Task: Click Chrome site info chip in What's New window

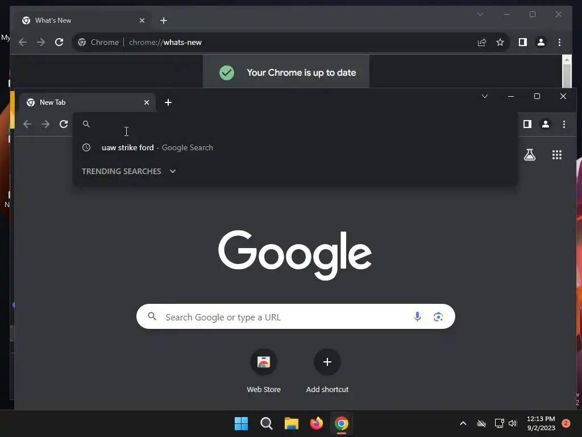Action: coord(98,42)
